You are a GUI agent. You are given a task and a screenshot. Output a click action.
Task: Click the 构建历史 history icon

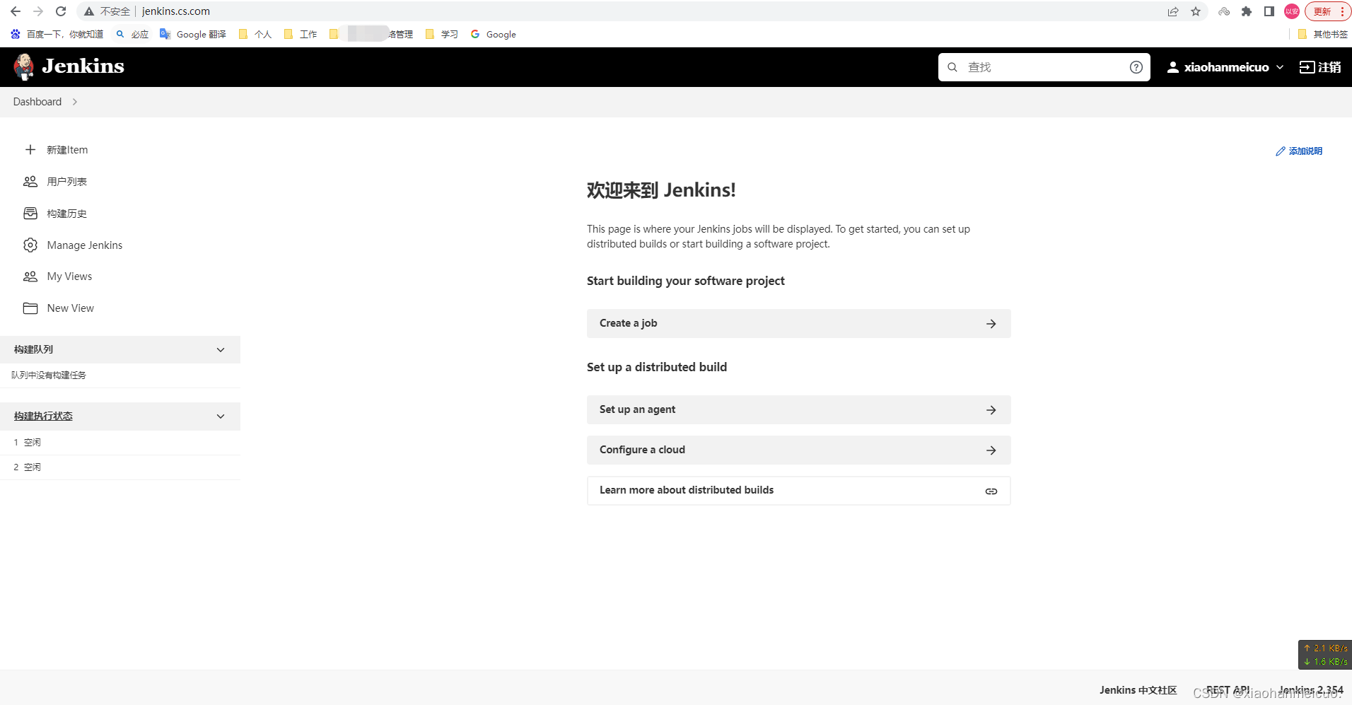point(30,214)
